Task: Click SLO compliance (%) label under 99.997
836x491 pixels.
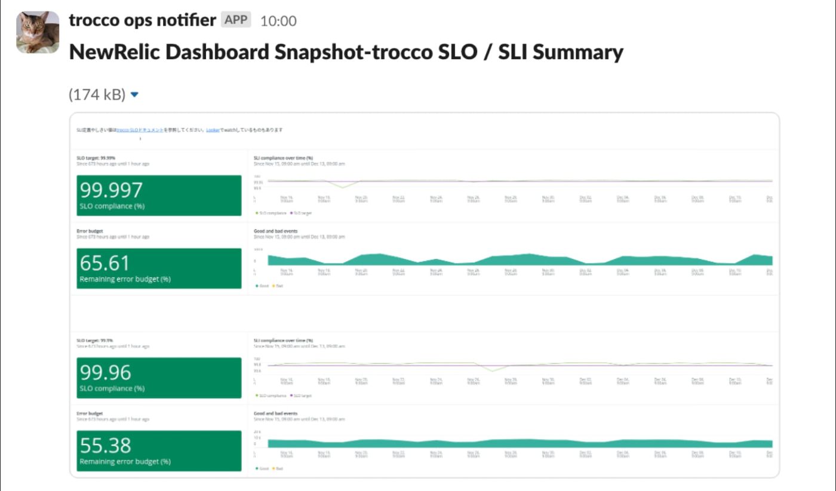Action: point(112,206)
